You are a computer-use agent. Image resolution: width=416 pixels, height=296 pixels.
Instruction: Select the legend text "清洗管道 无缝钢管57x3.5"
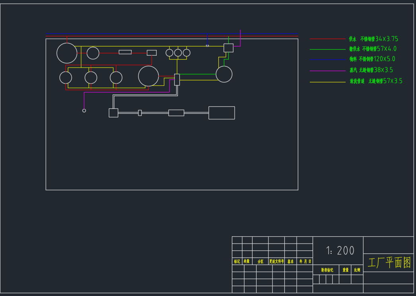tap(376, 81)
